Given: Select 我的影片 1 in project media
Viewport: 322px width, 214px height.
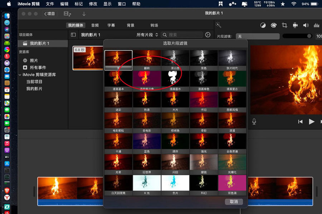Looking at the screenshot, I should tap(43, 44).
